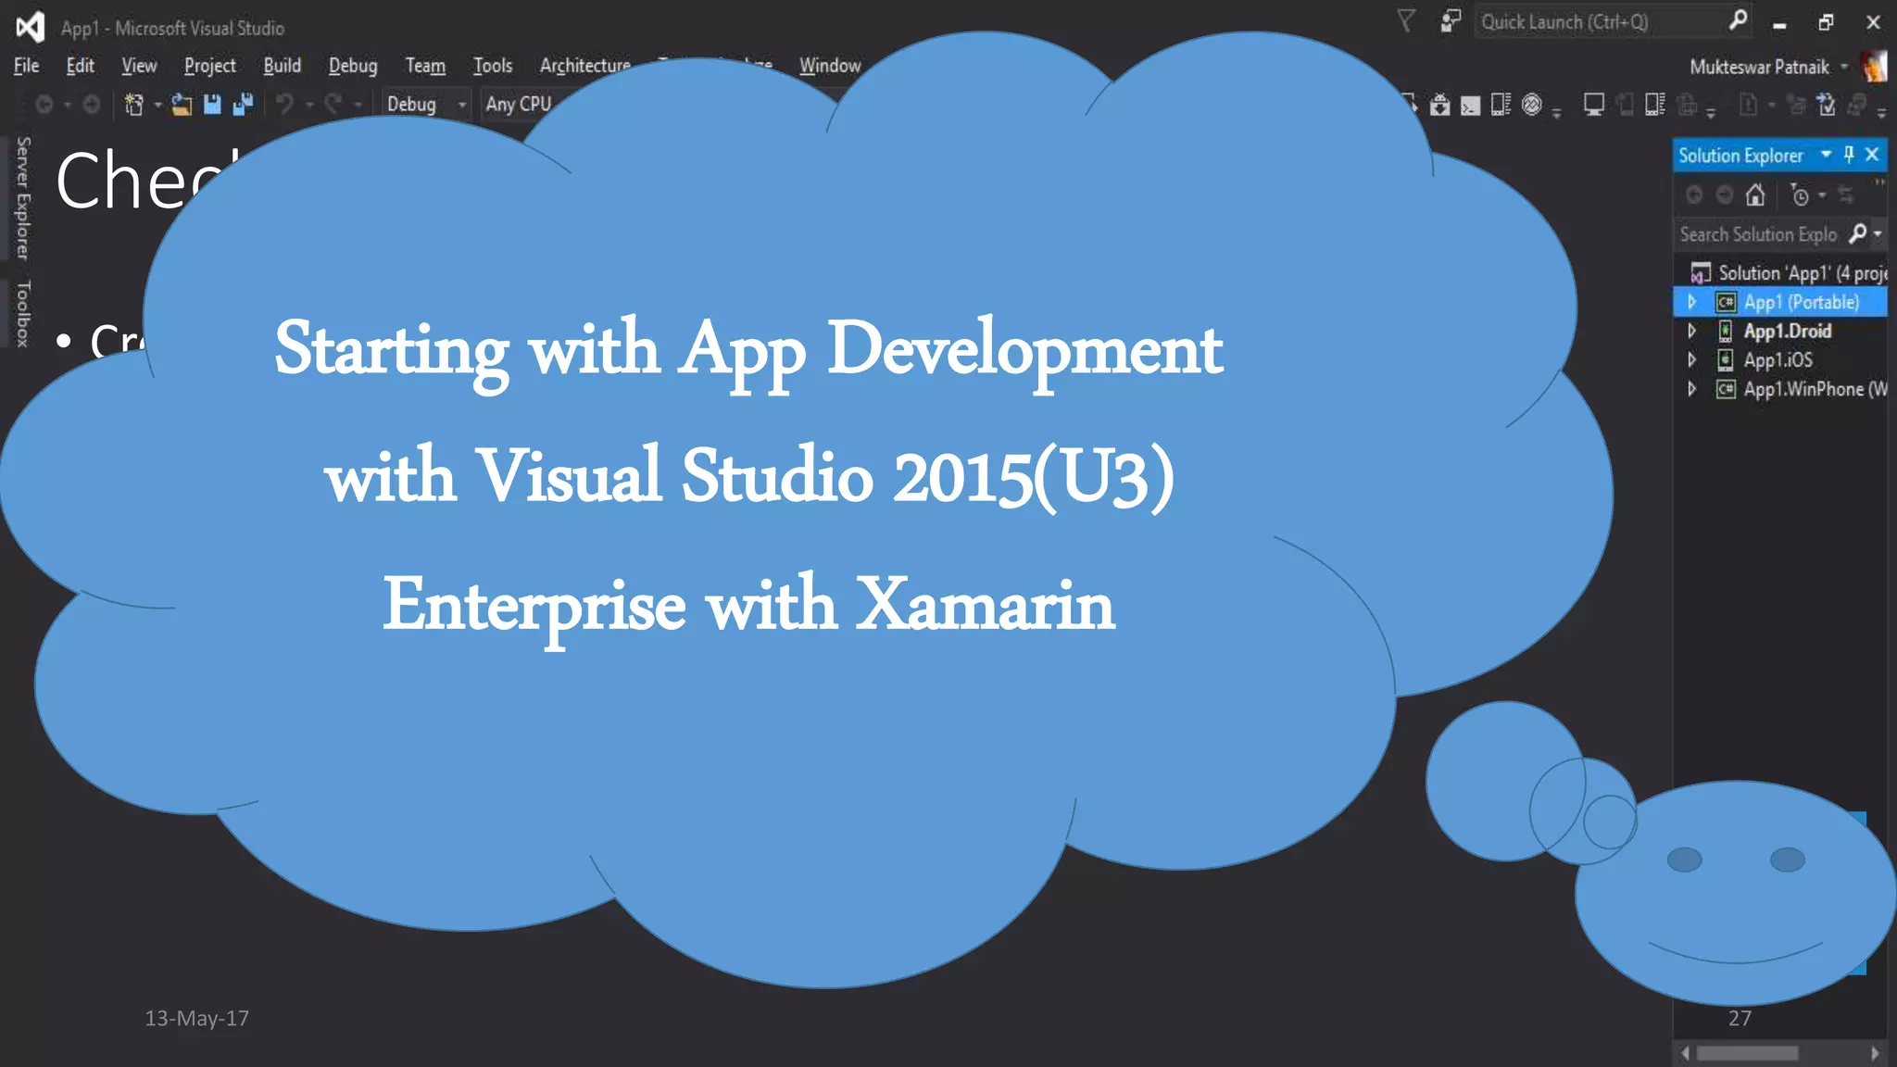
Task: Open the Debug menu
Action: click(353, 66)
